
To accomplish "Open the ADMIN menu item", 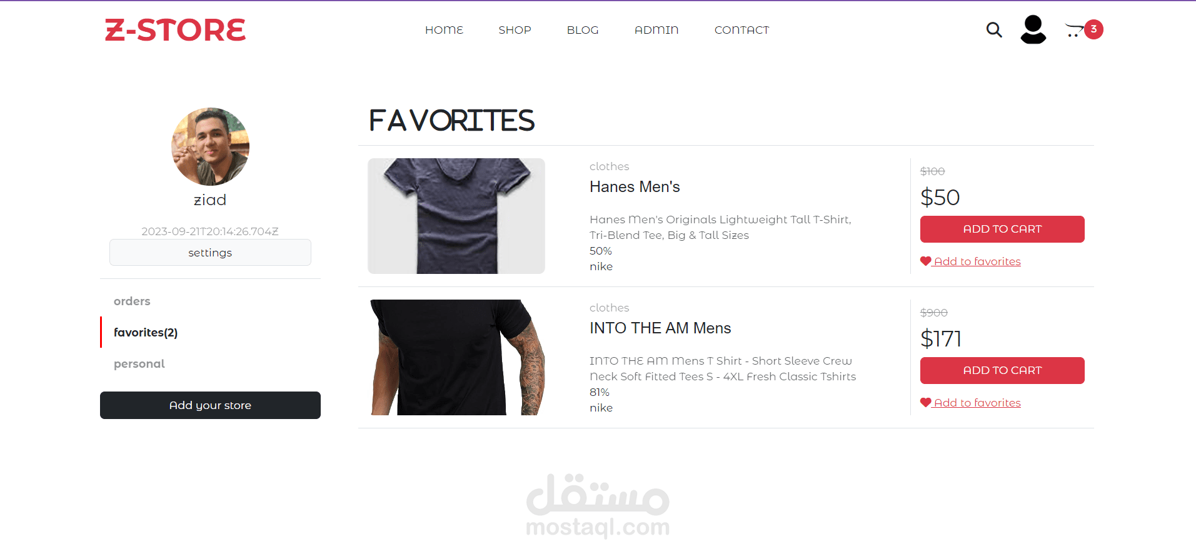I will click(x=656, y=30).
